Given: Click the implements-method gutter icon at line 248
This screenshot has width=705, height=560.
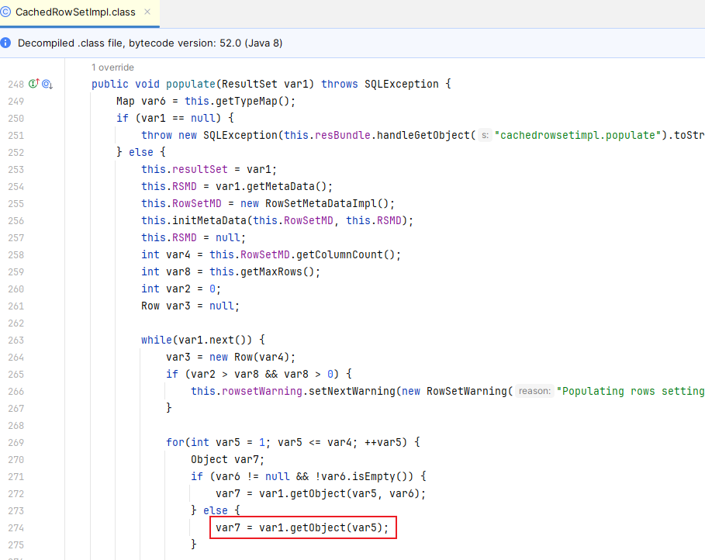Looking at the screenshot, I should coord(34,84).
